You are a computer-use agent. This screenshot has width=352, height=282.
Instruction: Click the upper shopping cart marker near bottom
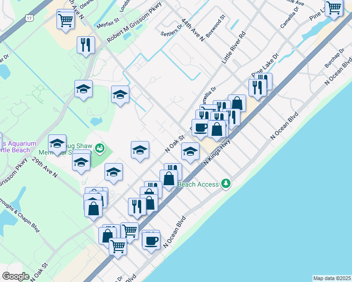coord(130,232)
